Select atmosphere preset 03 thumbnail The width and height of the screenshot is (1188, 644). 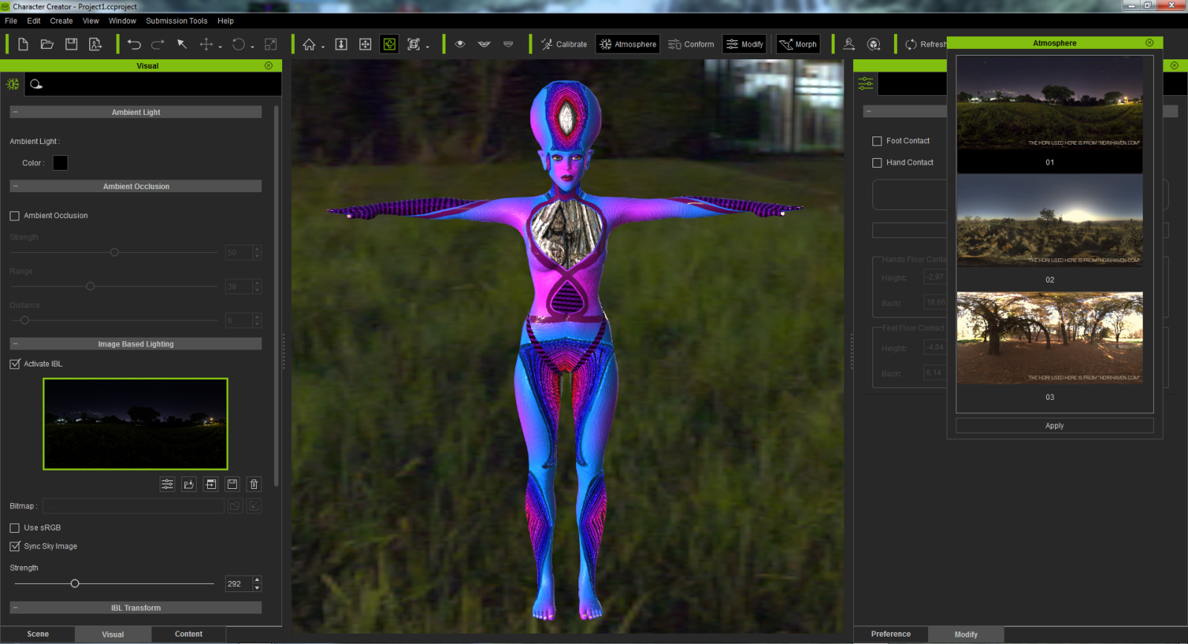[x=1050, y=338]
